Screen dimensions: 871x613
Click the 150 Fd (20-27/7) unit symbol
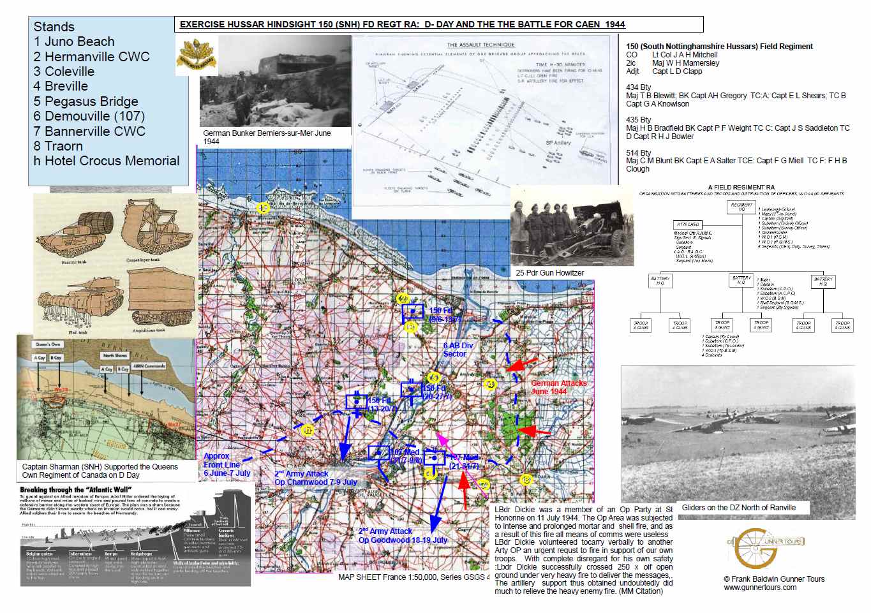click(x=412, y=389)
